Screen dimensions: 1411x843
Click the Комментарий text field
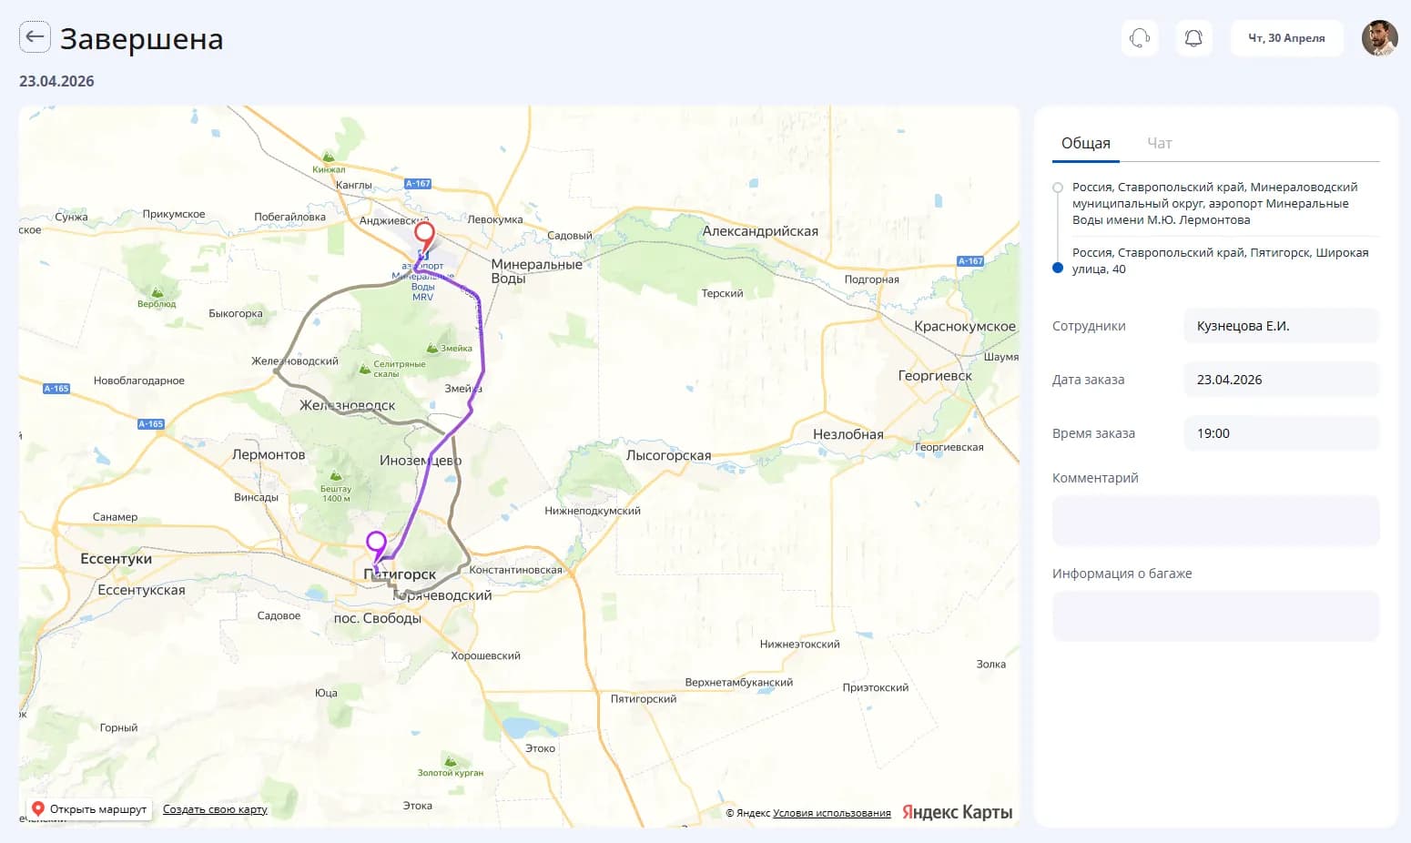point(1215,521)
